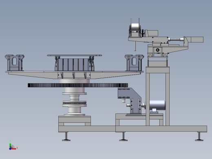
Task: Select the rightmost leveling foot under base
Action: [x=199, y=137]
